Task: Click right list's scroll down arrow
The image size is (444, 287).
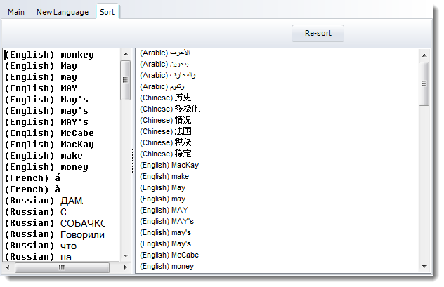Action: click(424, 267)
